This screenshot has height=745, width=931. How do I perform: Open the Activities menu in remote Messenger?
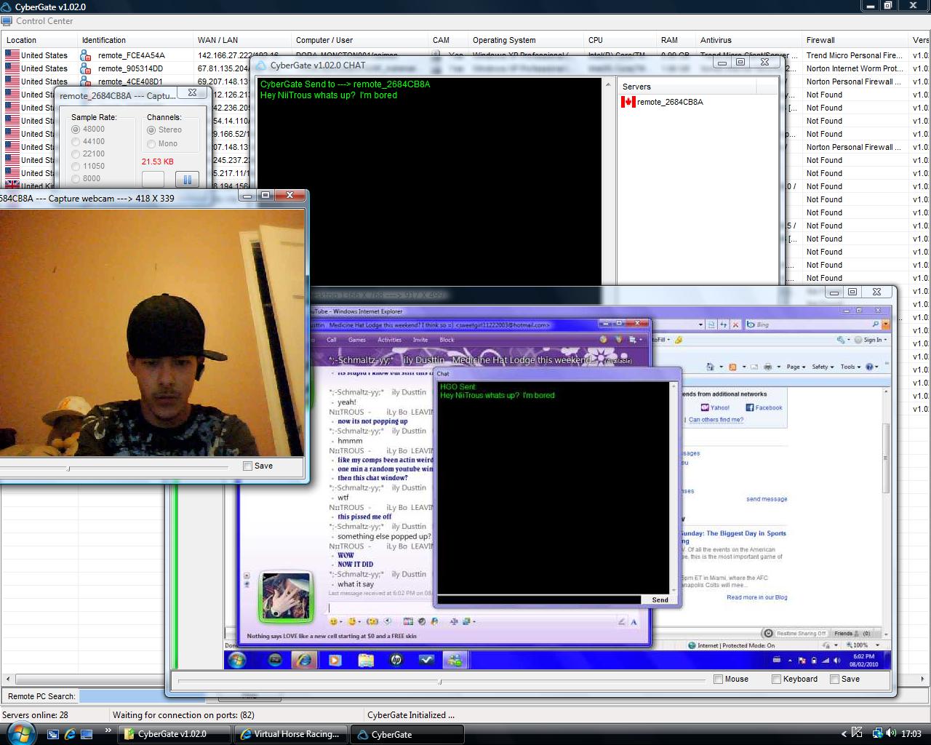389,340
